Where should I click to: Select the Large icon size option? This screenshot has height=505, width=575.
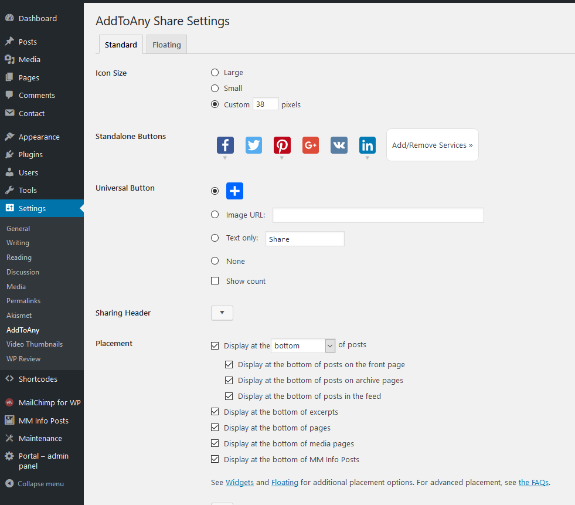tap(215, 73)
